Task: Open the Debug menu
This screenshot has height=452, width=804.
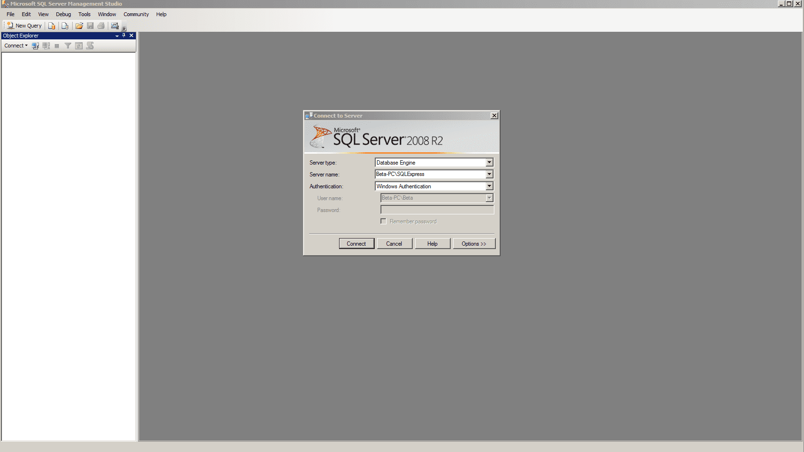Action: (63, 14)
